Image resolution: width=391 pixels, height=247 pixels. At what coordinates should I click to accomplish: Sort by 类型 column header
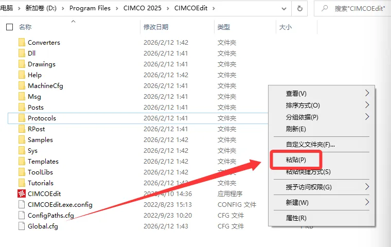(x=224, y=27)
